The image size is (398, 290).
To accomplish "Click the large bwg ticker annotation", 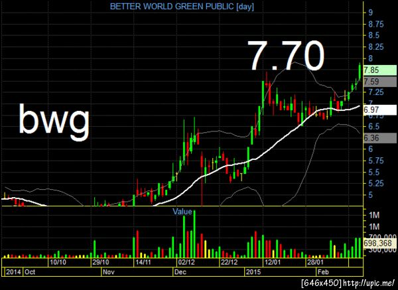I will coord(54,121).
